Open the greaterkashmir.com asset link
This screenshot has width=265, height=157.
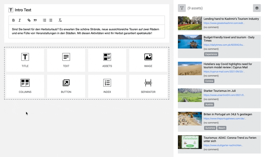[224, 23]
